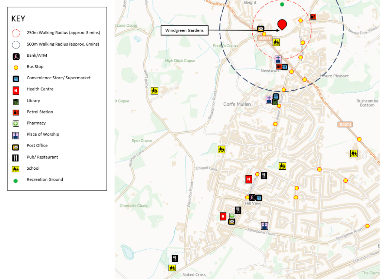Click the restaurant icon near Naked Cross
The image size is (380, 279).
(175, 259)
